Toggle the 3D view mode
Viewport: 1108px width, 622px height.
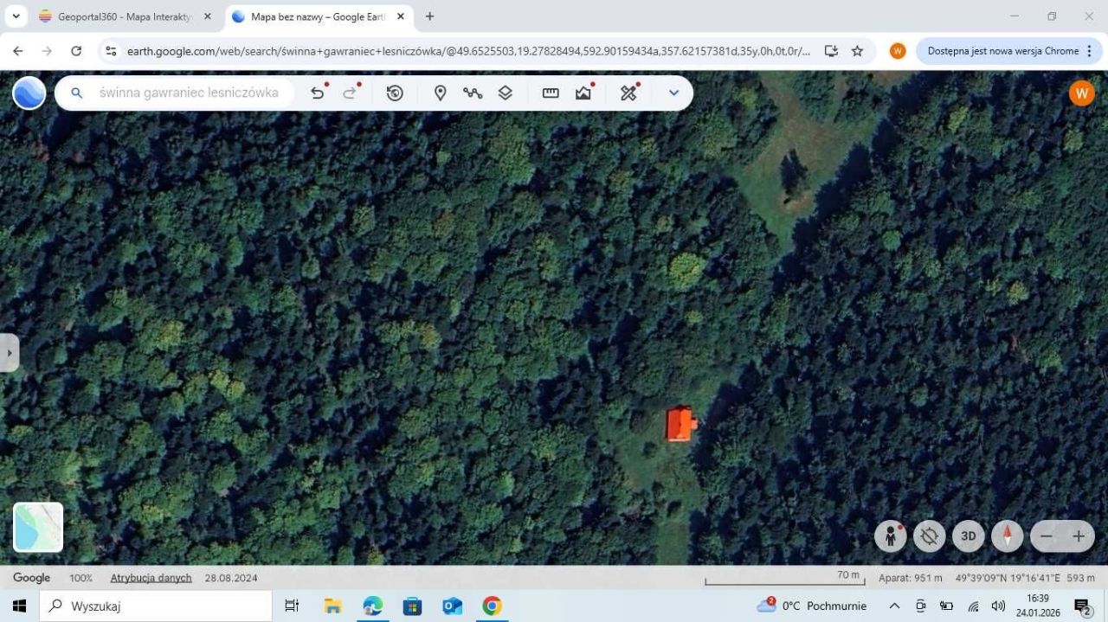click(968, 536)
